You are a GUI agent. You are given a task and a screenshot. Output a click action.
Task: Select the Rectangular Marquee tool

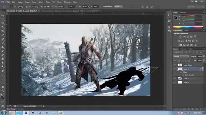coord(3,19)
